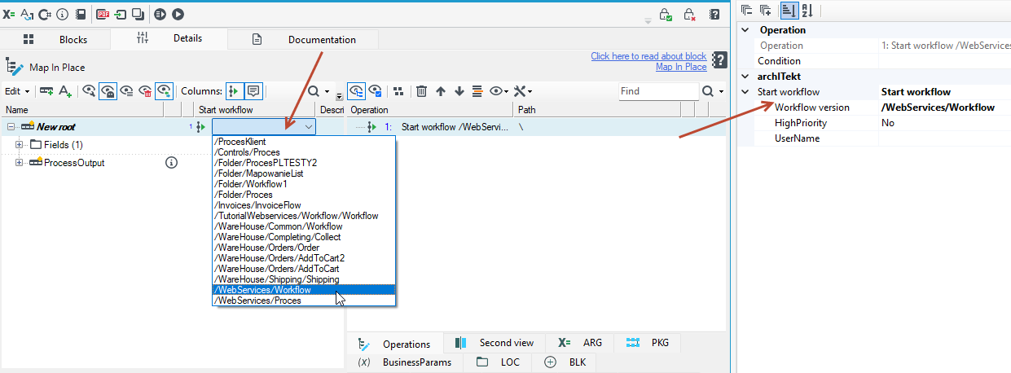The height and width of the screenshot is (373, 1011).
Task: Toggle the workflow column button beside Columns
Action: [235, 91]
